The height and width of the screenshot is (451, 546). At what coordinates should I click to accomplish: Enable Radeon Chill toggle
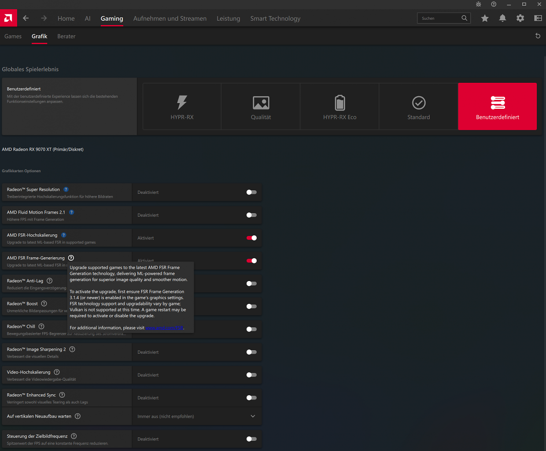coord(251,329)
